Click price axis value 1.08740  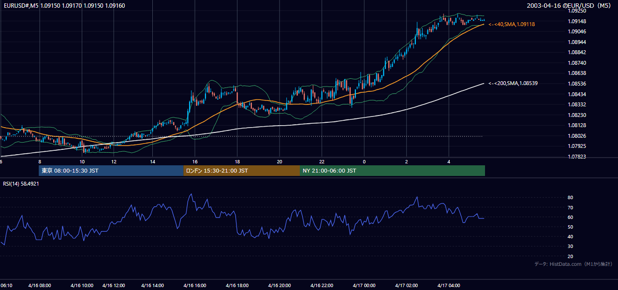click(578, 63)
